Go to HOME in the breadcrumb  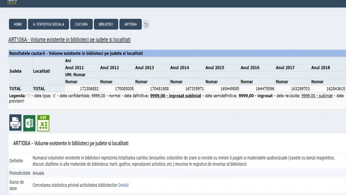point(18,24)
